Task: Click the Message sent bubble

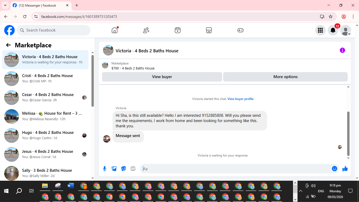Action: [128, 137]
